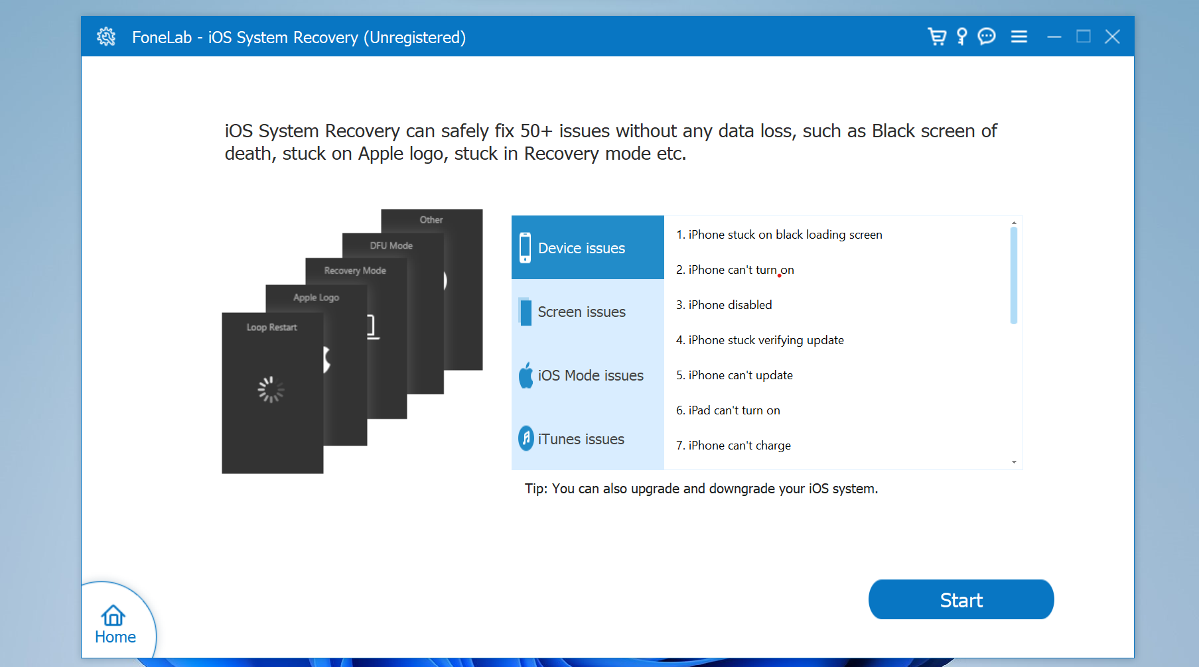Click the screen icon beside Screen issues

pos(525,312)
